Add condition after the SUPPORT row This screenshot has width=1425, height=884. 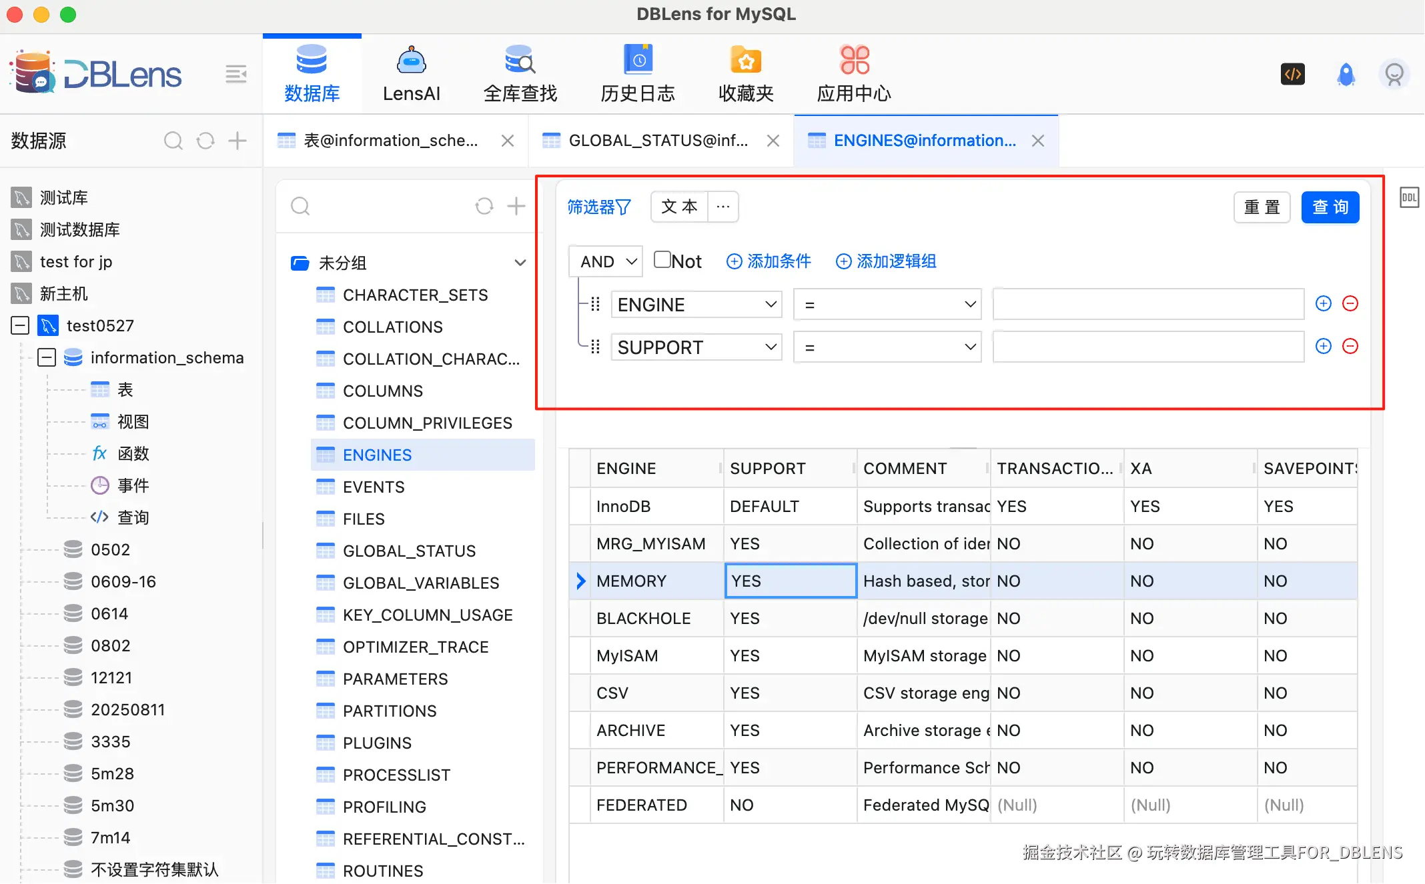[x=1324, y=347]
